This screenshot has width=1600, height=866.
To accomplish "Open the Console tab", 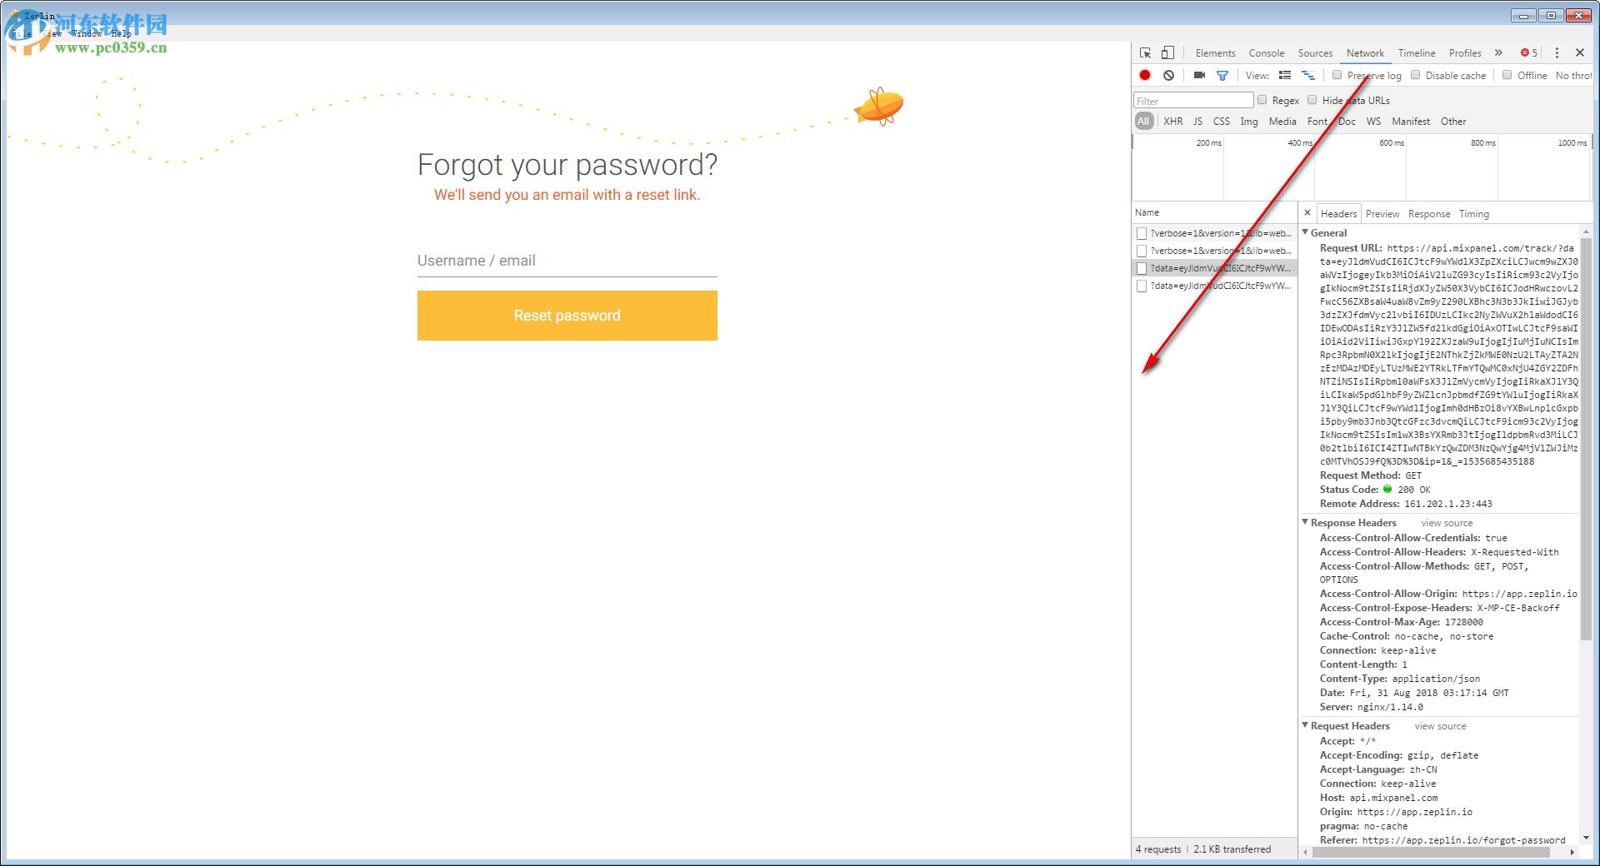I will tap(1266, 52).
